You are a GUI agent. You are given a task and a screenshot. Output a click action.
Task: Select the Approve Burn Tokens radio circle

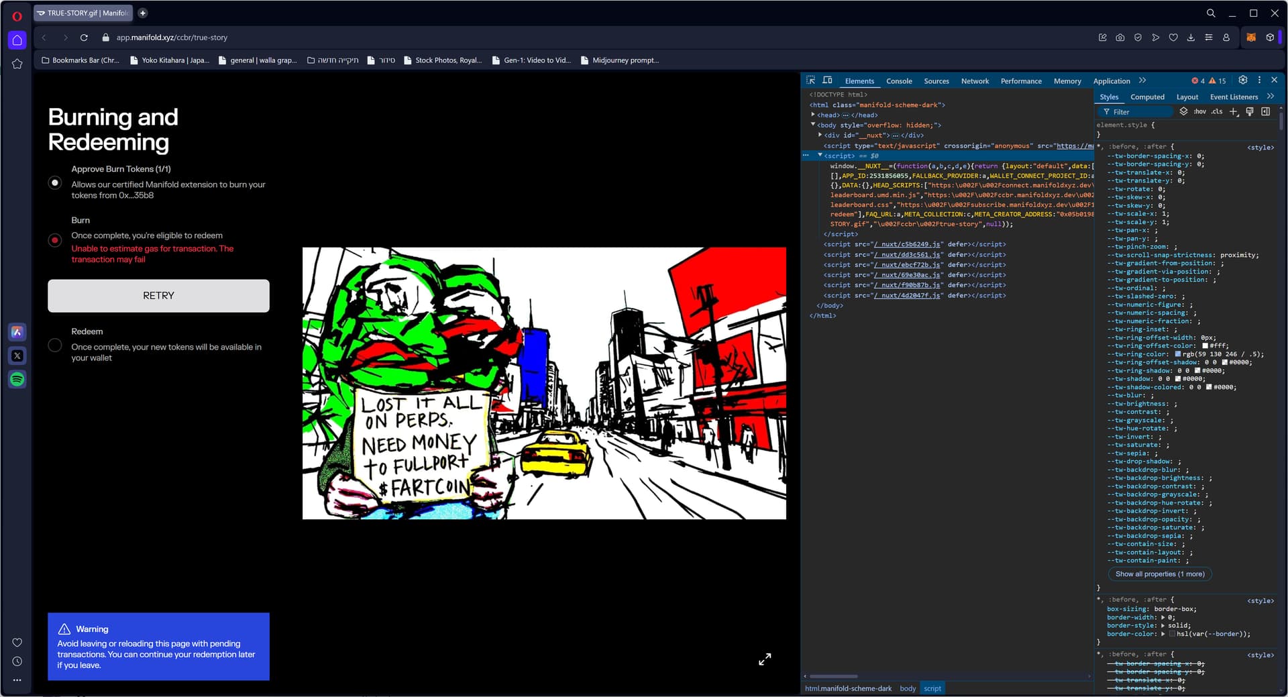point(55,182)
